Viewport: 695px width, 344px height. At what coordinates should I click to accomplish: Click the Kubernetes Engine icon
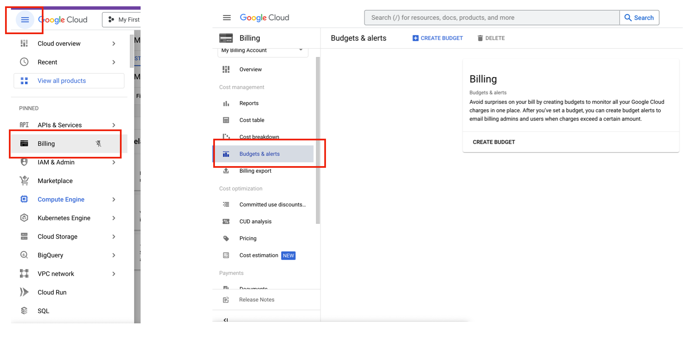point(24,218)
